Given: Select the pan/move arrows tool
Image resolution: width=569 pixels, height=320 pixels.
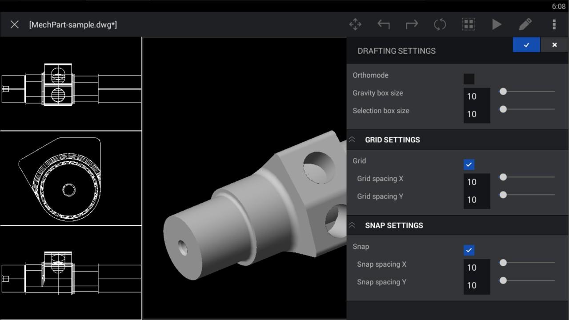Looking at the screenshot, I should [x=355, y=24].
